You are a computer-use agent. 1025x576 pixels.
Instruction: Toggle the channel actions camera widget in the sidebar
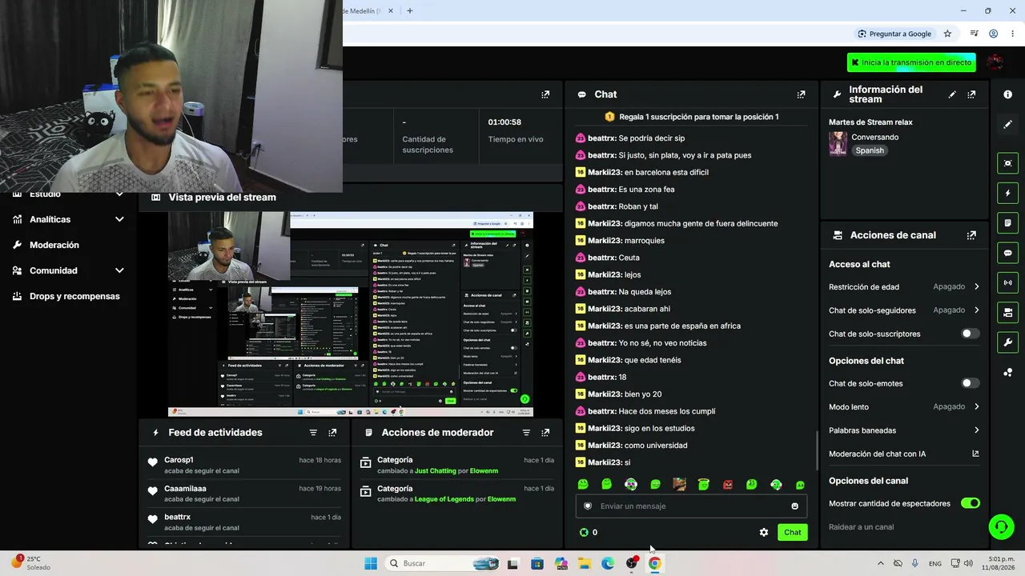pos(1007,312)
